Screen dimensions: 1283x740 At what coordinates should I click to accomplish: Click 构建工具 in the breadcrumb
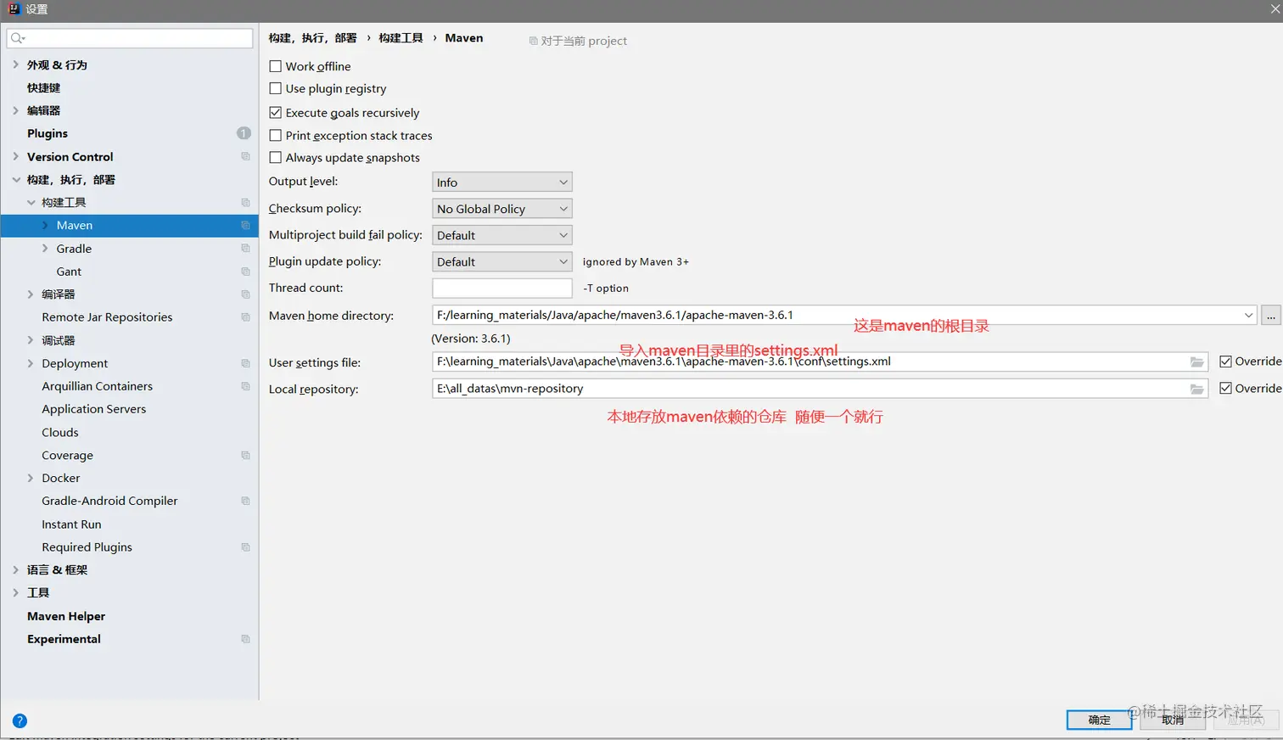[401, 38]
